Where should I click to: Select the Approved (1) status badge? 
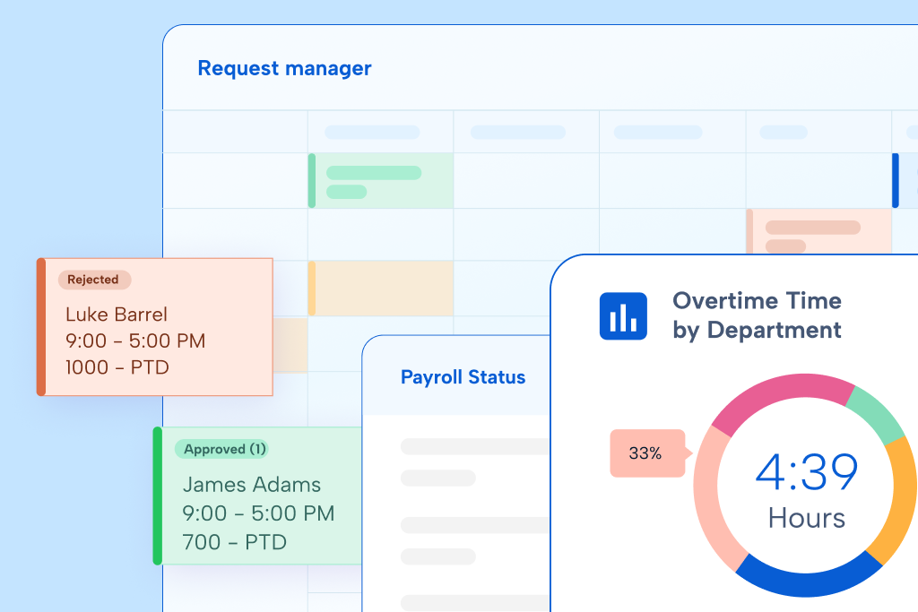(221, 449)
